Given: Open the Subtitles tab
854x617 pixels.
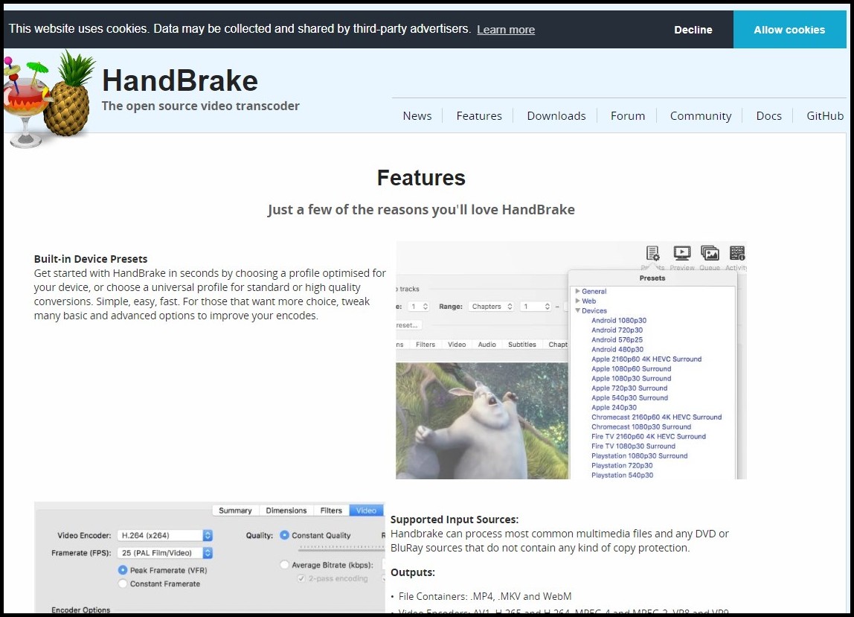Looking at the screenshot, I should 521,345.
